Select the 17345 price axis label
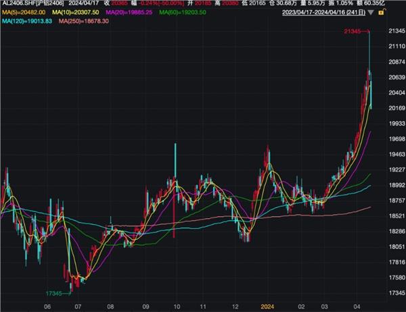Viewport: 406px width, 312px height. click(x=391, y=292)
